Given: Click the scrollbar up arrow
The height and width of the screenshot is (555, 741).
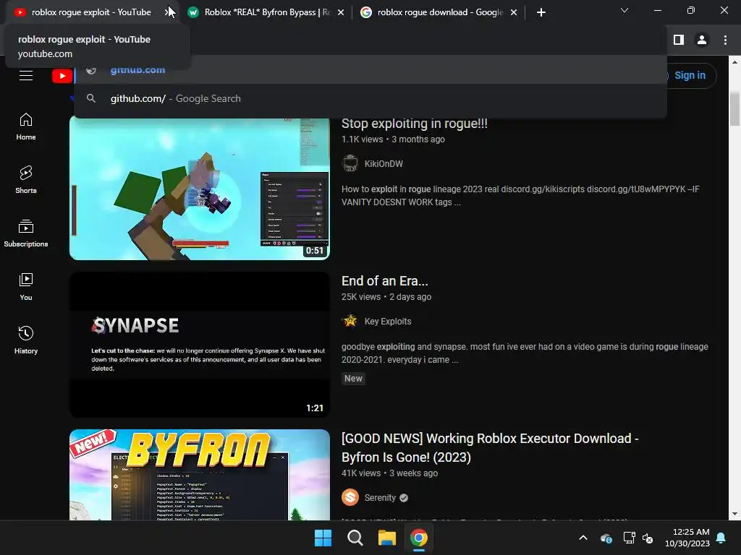Looking at the screenshot, I should [x=734, y=62].
